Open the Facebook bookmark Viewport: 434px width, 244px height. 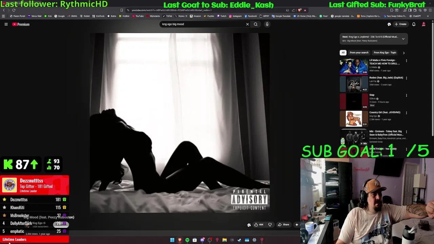click(x=251, y=16)
